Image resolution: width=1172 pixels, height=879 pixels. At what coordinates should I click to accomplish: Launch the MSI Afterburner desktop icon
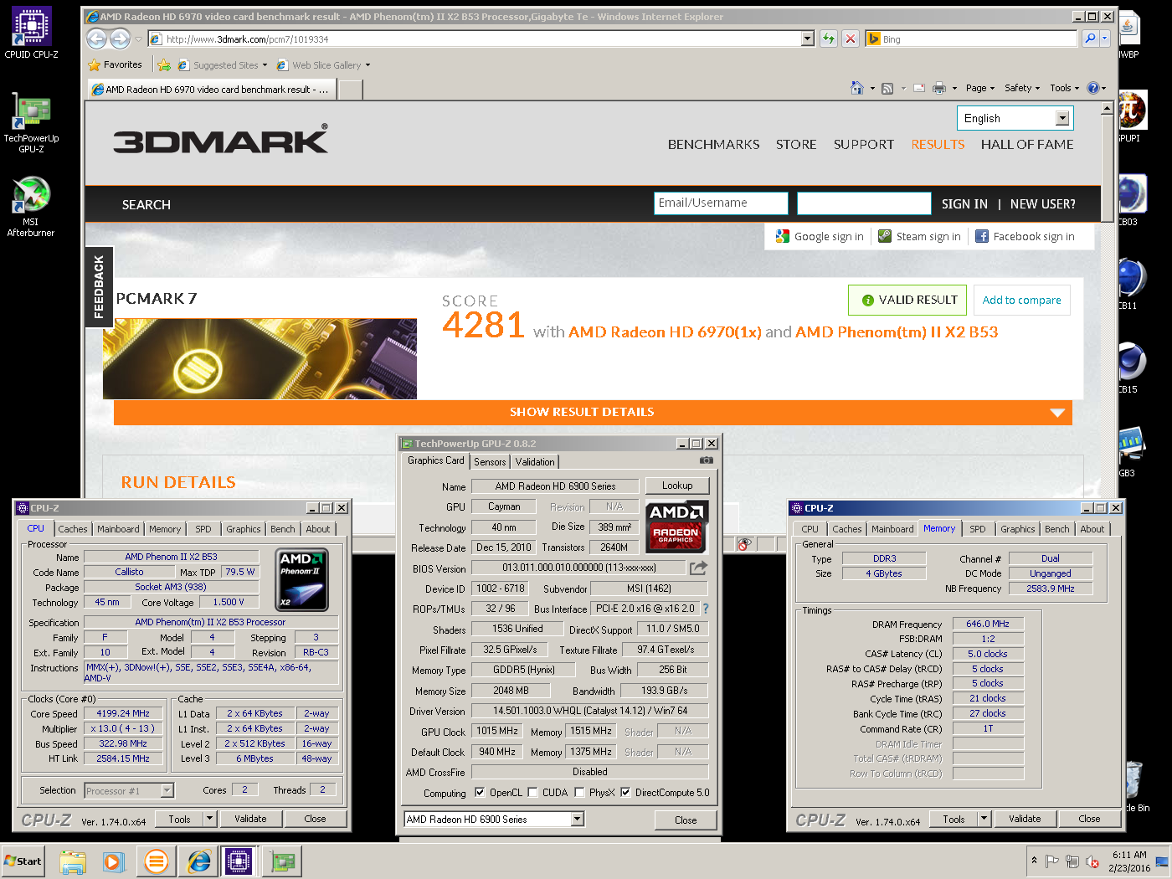31,206
